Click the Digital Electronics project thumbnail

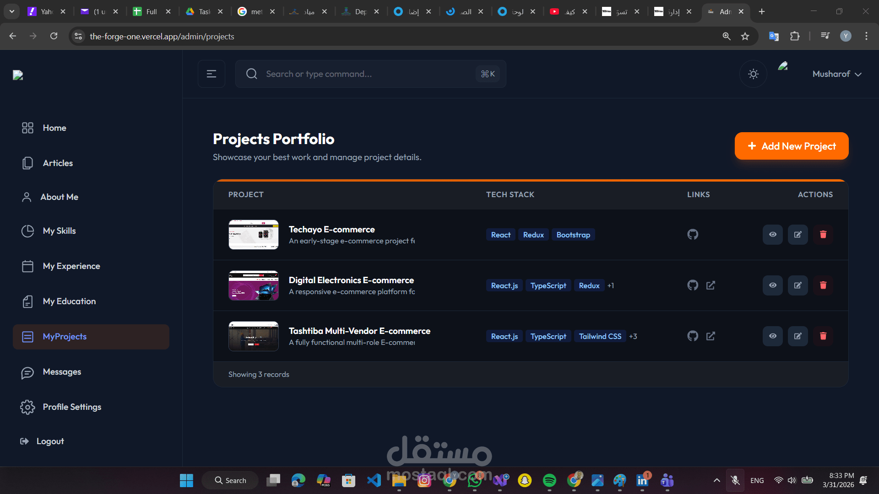(254, 285)
